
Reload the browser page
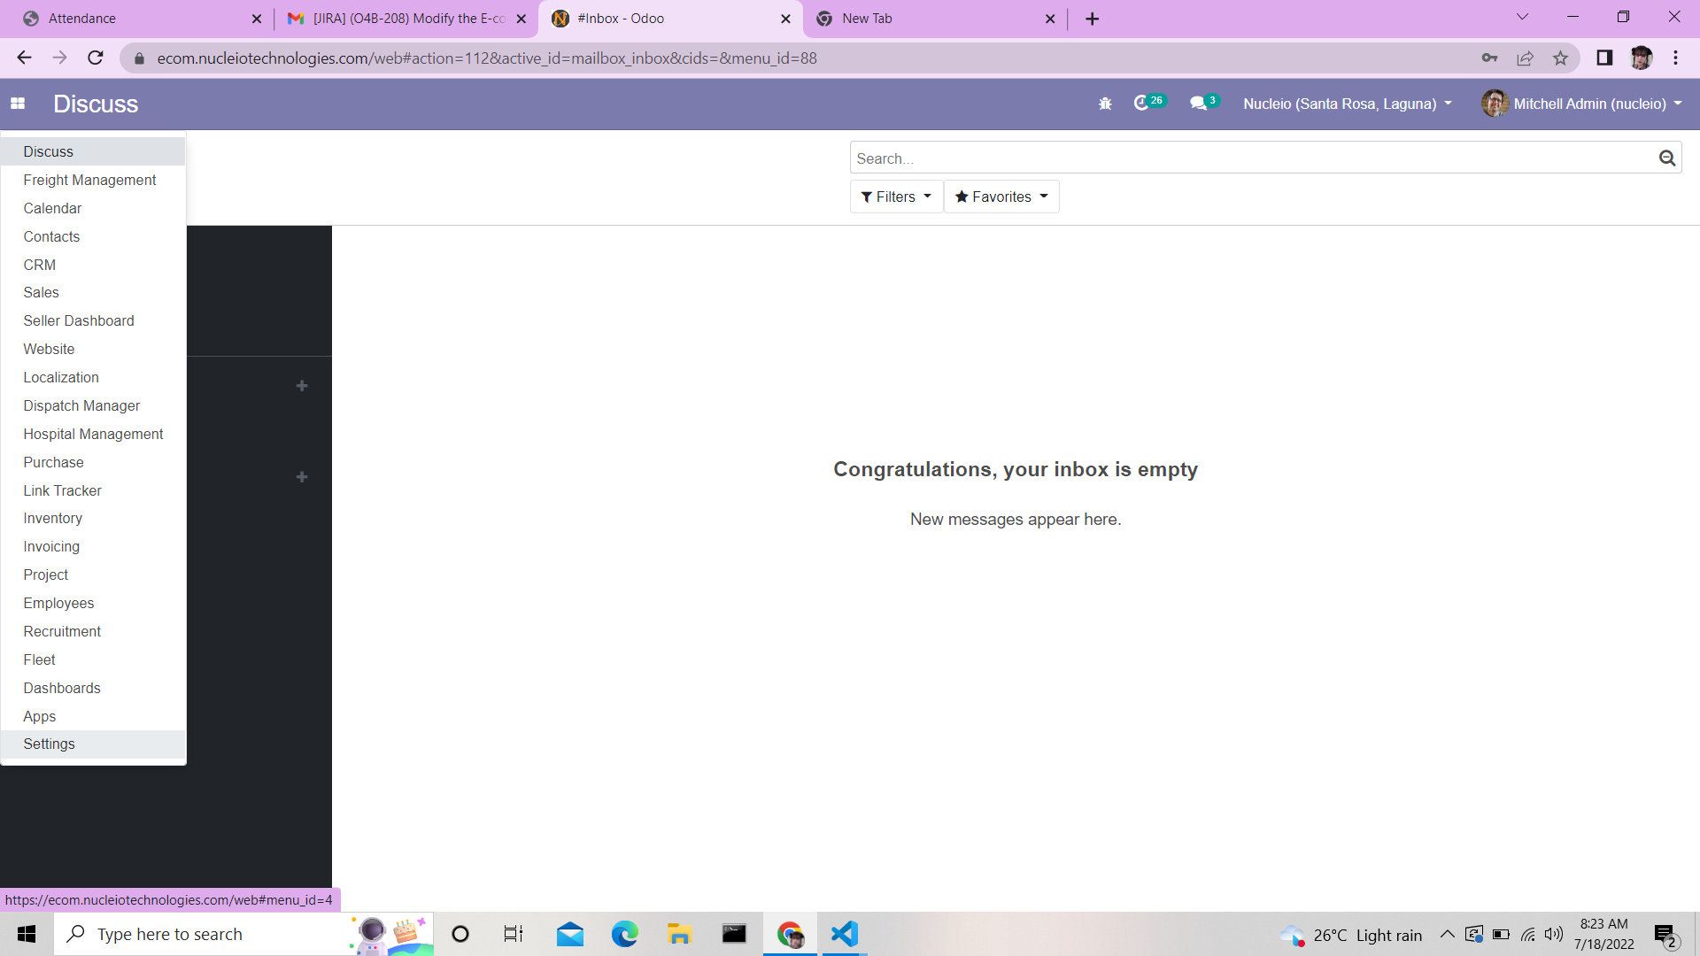[96, 58]
